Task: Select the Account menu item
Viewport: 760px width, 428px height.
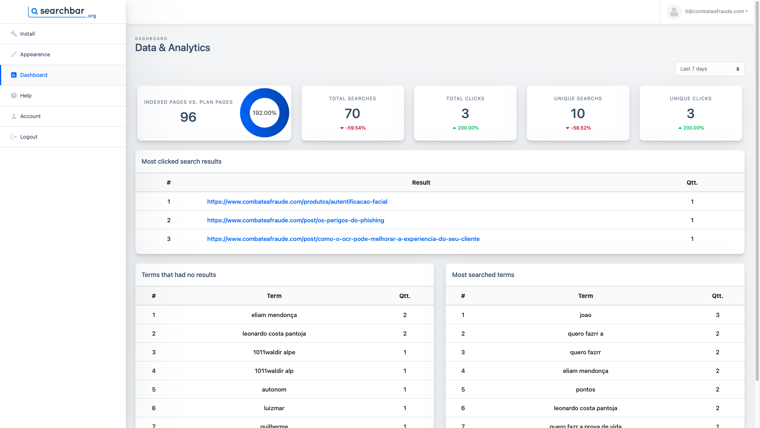Action: (30, 116)
